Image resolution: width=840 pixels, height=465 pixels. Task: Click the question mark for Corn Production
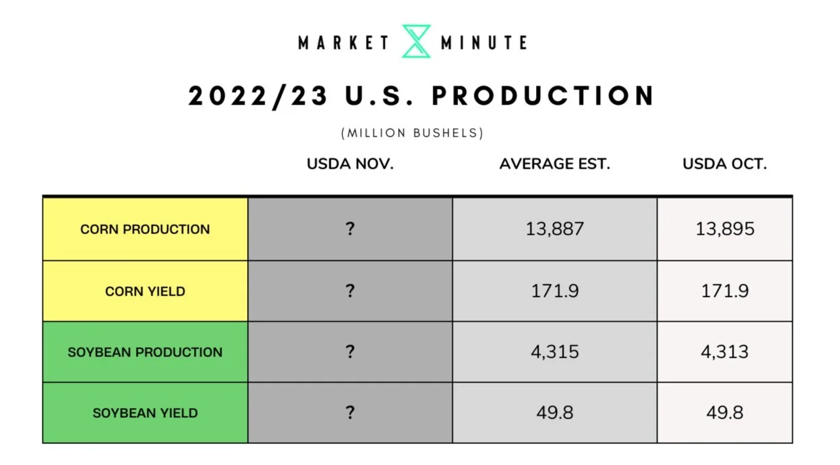point(350,229)
